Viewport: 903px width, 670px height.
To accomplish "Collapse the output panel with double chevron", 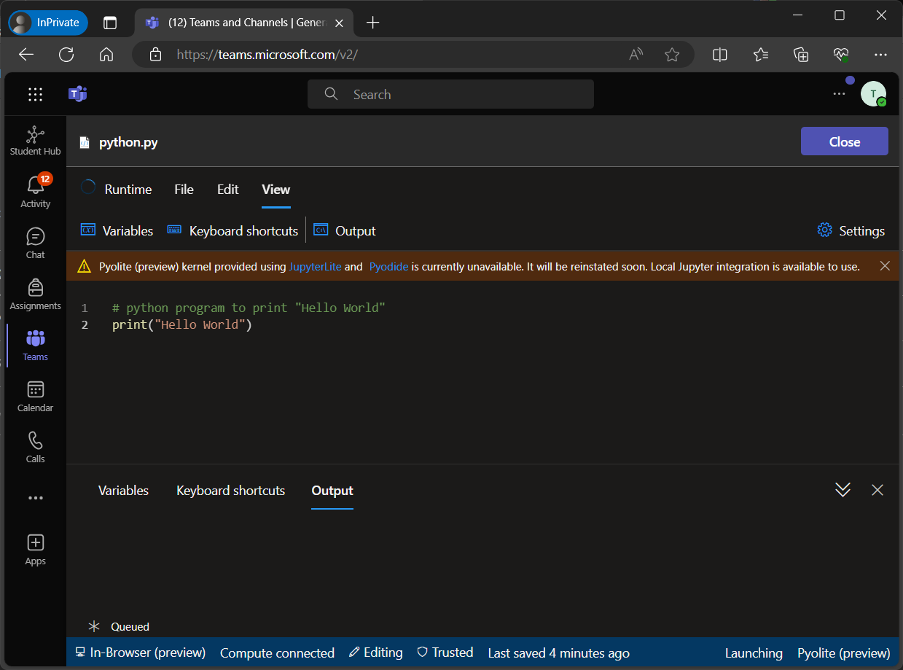I will tap(843, 490).
